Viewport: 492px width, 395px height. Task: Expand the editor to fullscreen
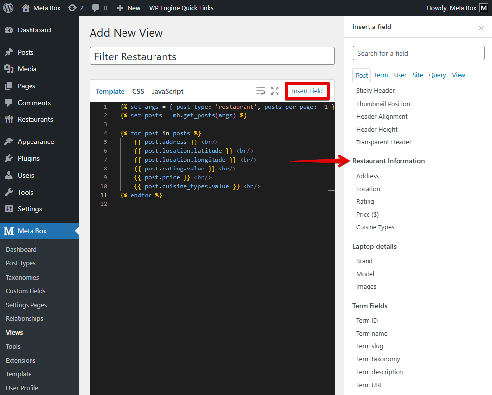coord(275,91)
